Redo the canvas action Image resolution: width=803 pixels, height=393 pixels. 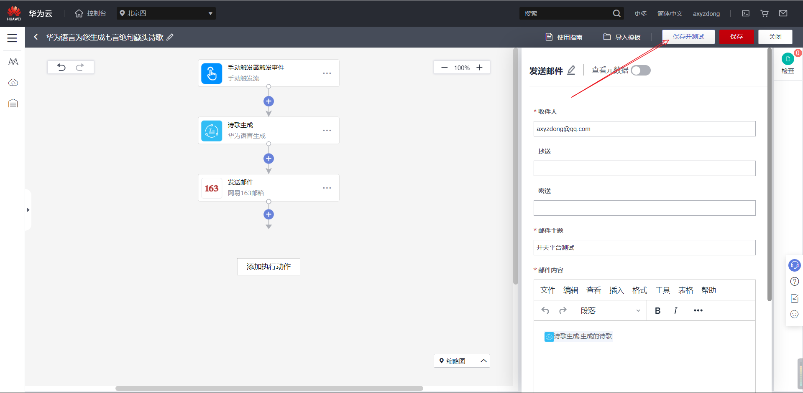(x=80, y=67)
